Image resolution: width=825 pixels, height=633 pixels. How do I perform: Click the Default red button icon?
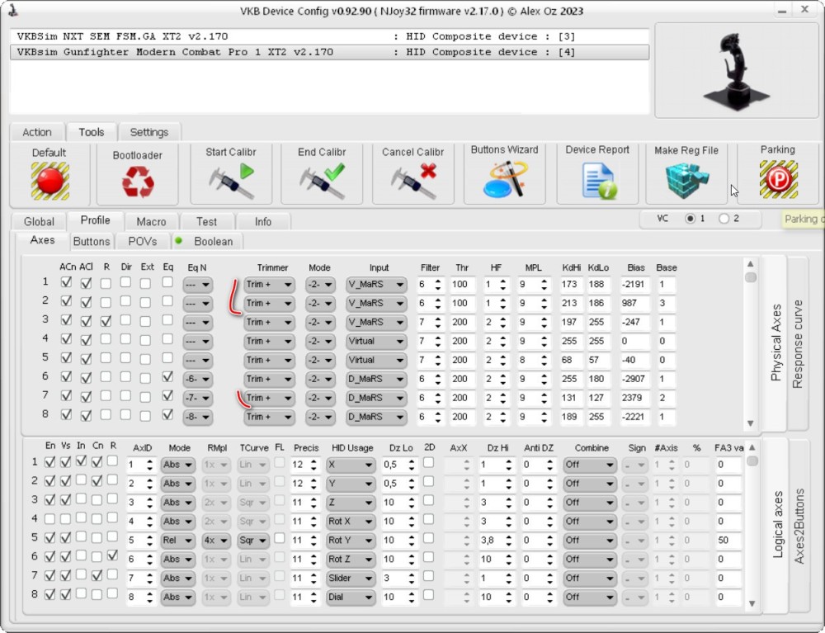(50, 181)
